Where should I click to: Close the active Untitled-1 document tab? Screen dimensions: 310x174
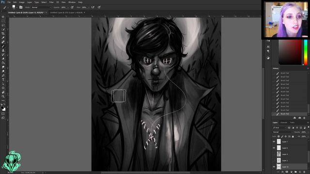[46, 13]
